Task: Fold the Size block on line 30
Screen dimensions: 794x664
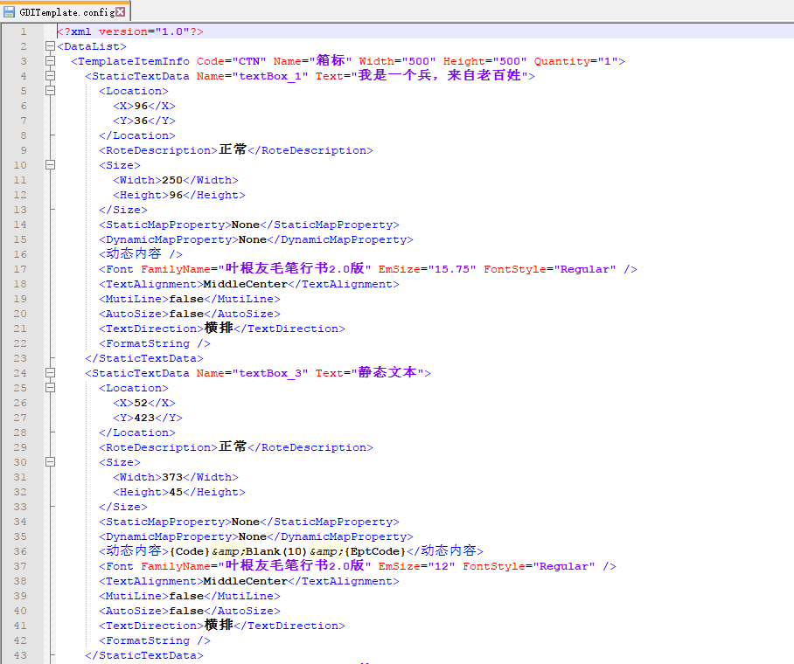Action: [x=50, y=462]
